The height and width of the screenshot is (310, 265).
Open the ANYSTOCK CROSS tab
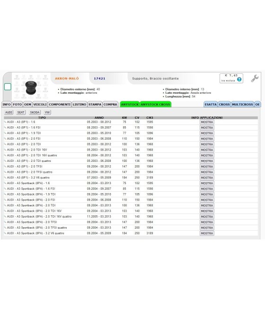[x=155, y=105]
